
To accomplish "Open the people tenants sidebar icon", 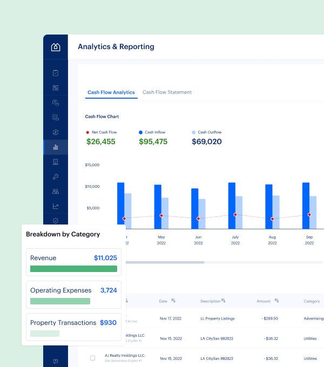I will coord(56,192).
